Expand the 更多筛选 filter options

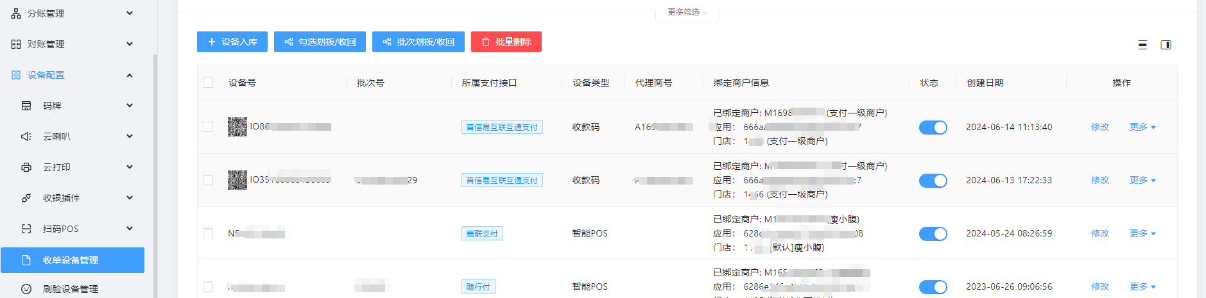coord(687,12)
